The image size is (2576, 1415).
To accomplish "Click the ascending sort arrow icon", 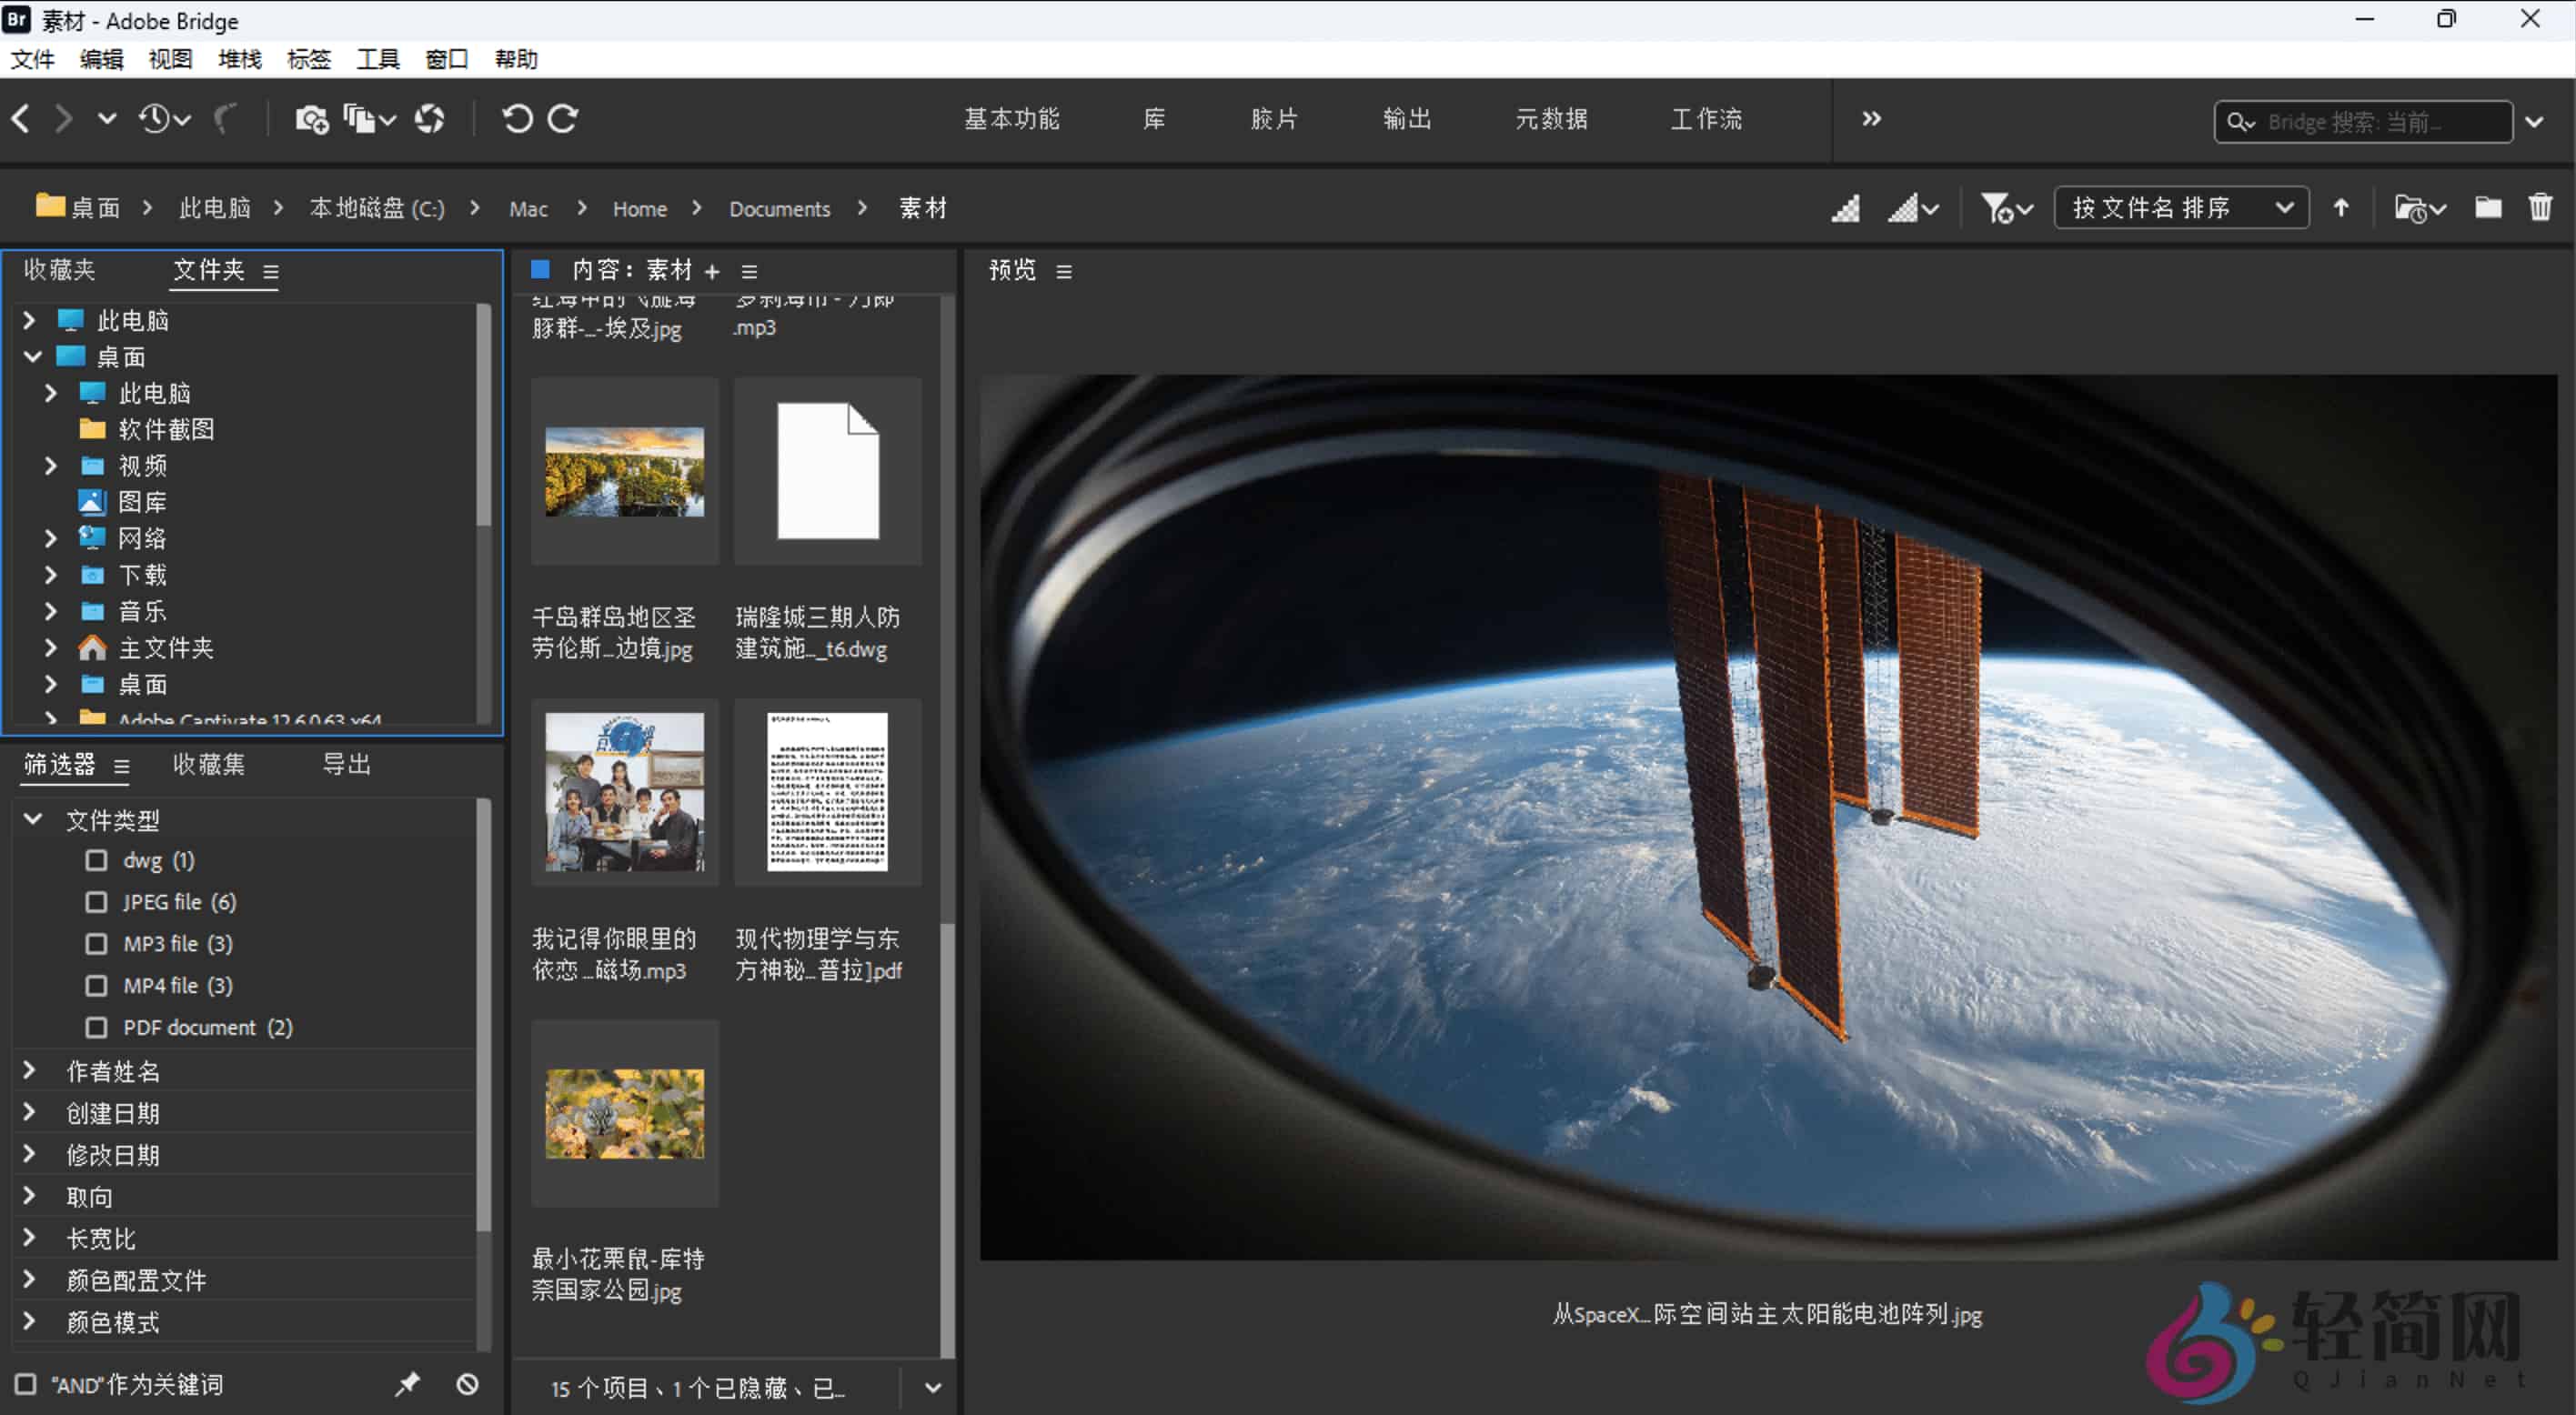I will 2342,207.
